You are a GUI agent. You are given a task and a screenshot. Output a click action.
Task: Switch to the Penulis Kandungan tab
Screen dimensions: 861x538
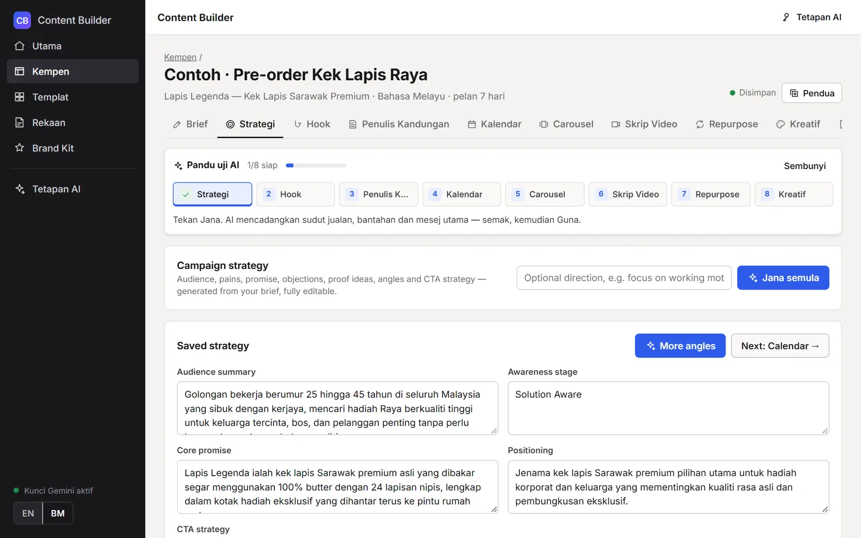tap(399, 124)
